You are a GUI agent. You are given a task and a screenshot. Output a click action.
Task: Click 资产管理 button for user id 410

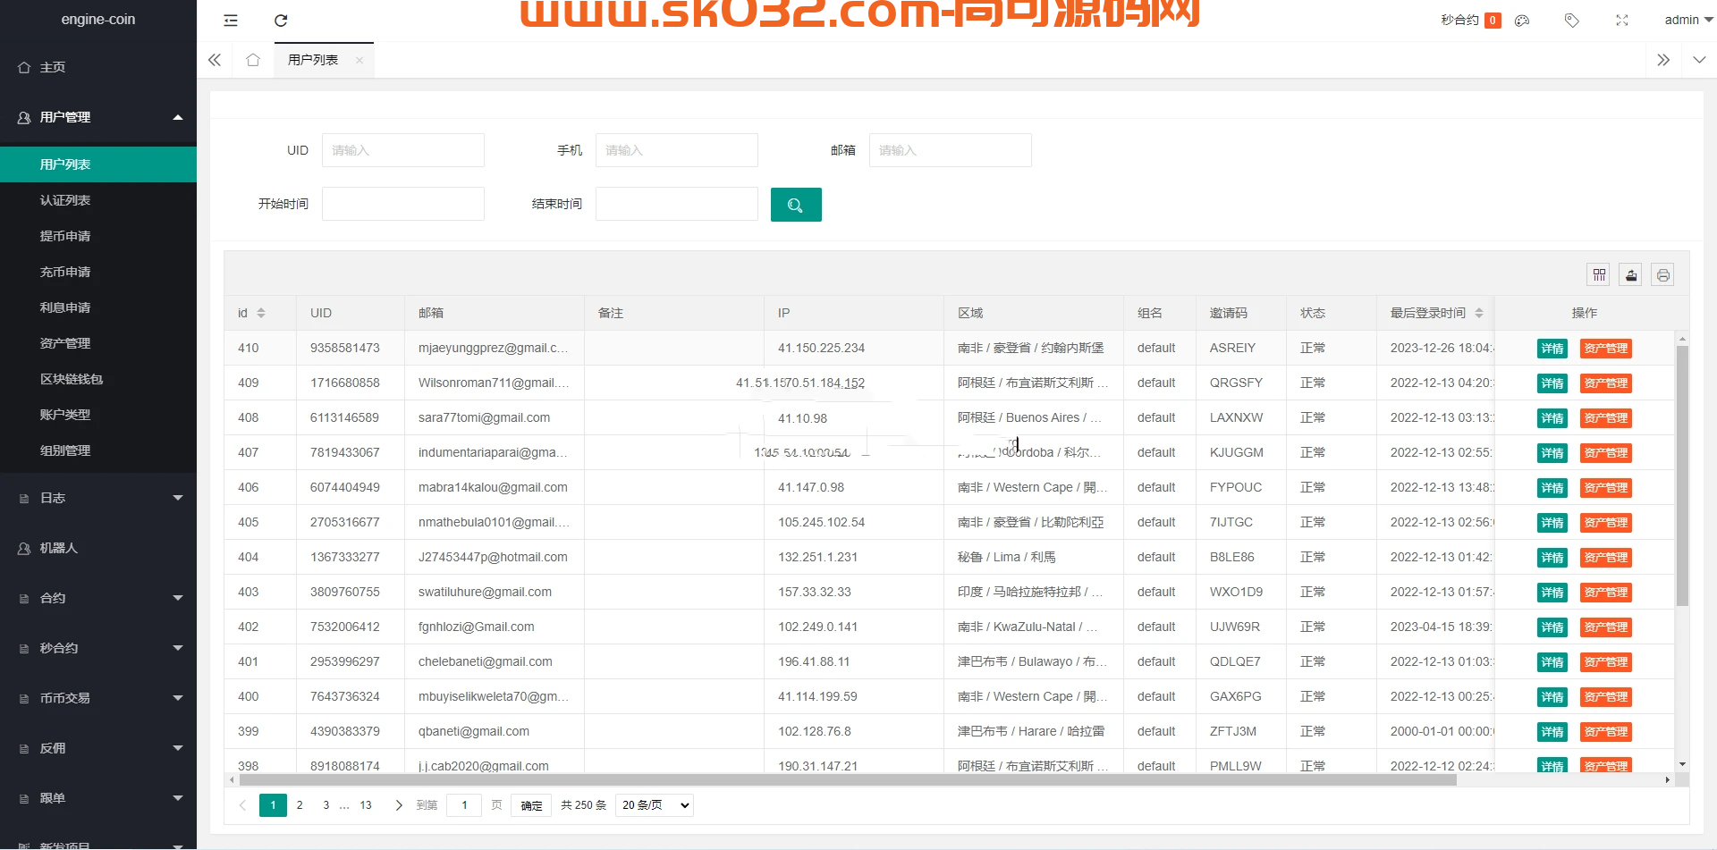pos(1606,349)
